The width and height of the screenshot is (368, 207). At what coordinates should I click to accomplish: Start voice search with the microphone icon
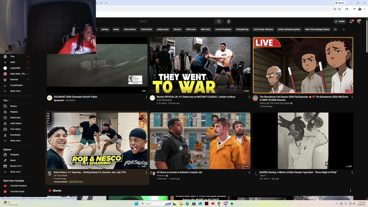[229, 21]
